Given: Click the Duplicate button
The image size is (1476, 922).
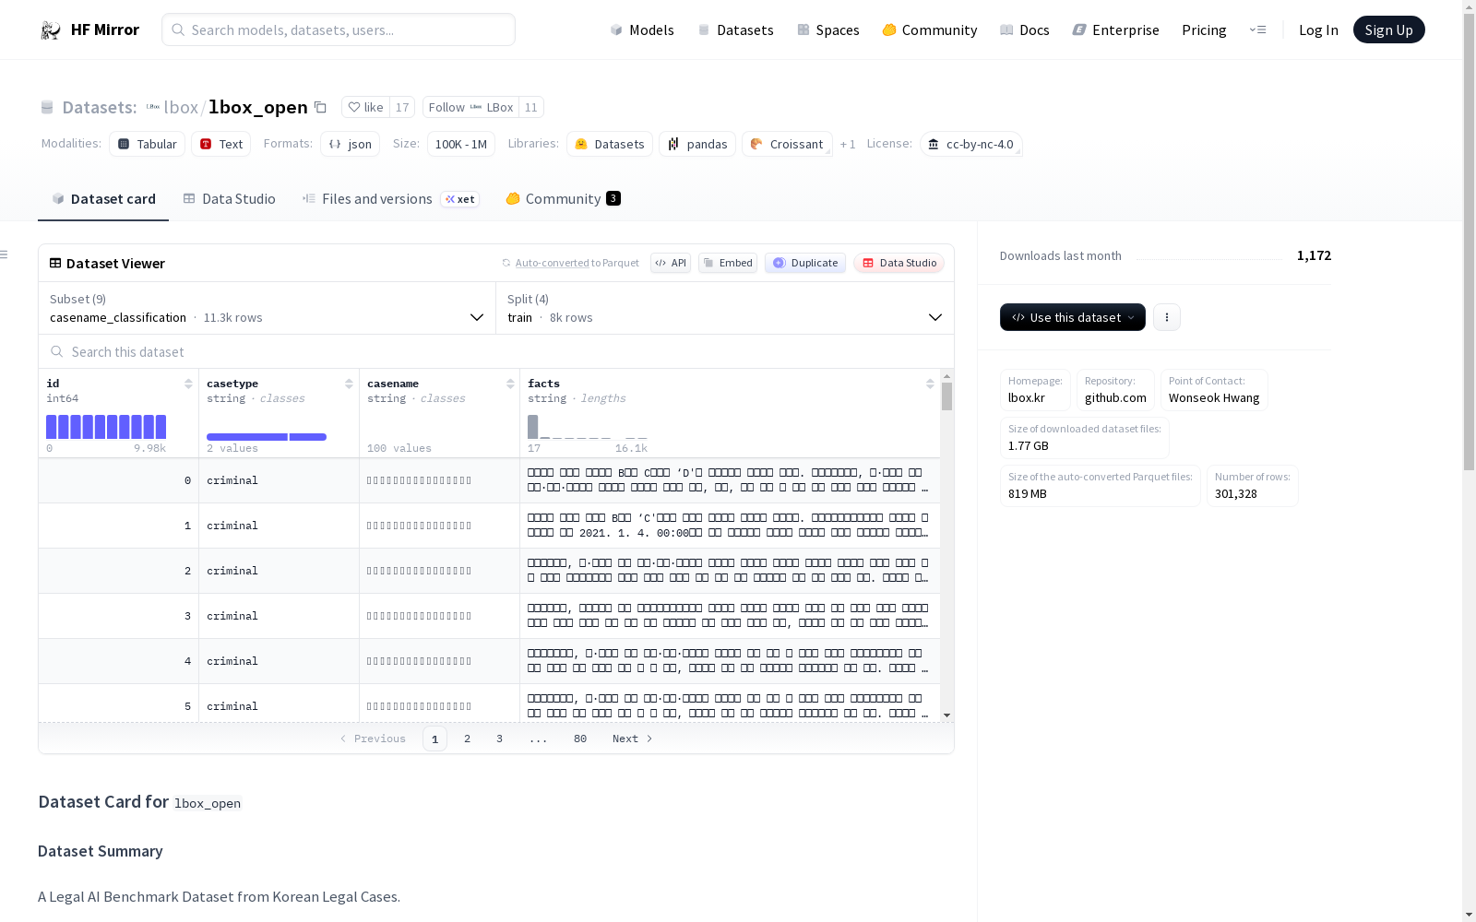Looking at the screenshot, I should pos(805,263).
